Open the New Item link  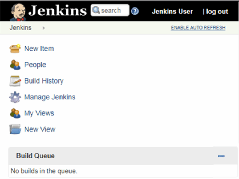pos(39,48)
